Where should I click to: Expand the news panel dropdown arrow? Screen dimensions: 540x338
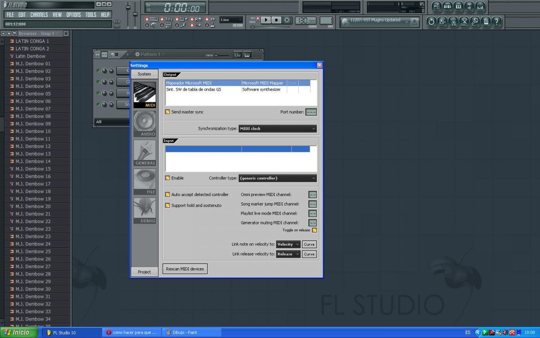click(x=407, y=21)
